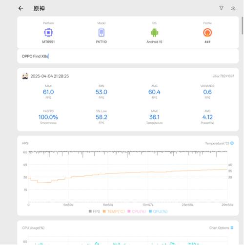Edit the OPPO Find X8s note field

coord(128,56)
